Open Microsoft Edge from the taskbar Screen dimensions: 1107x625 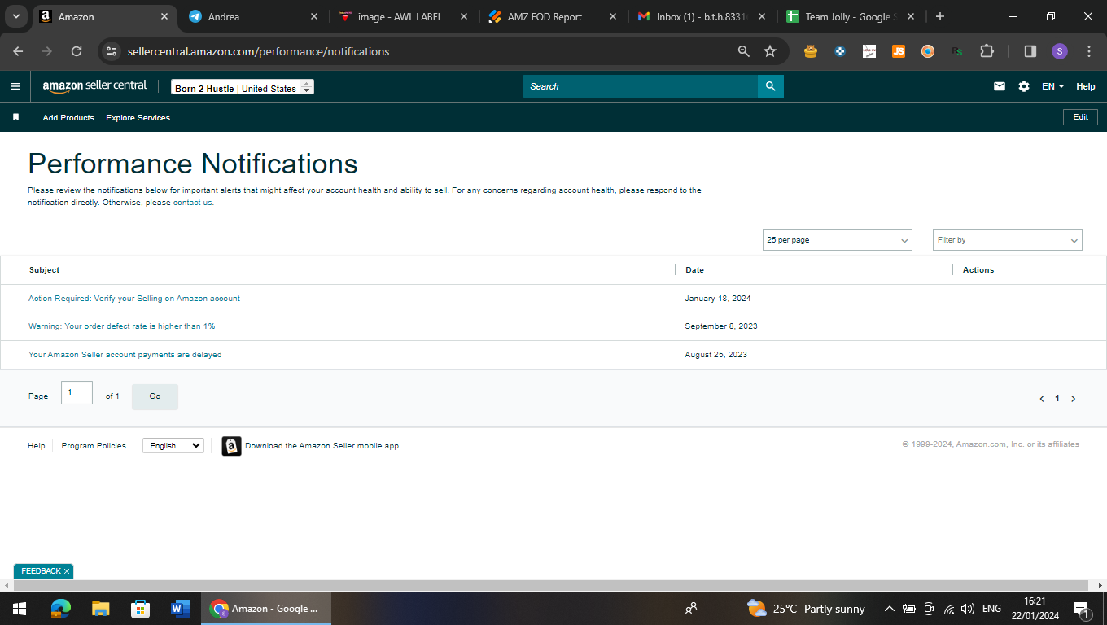coord(61,609)
